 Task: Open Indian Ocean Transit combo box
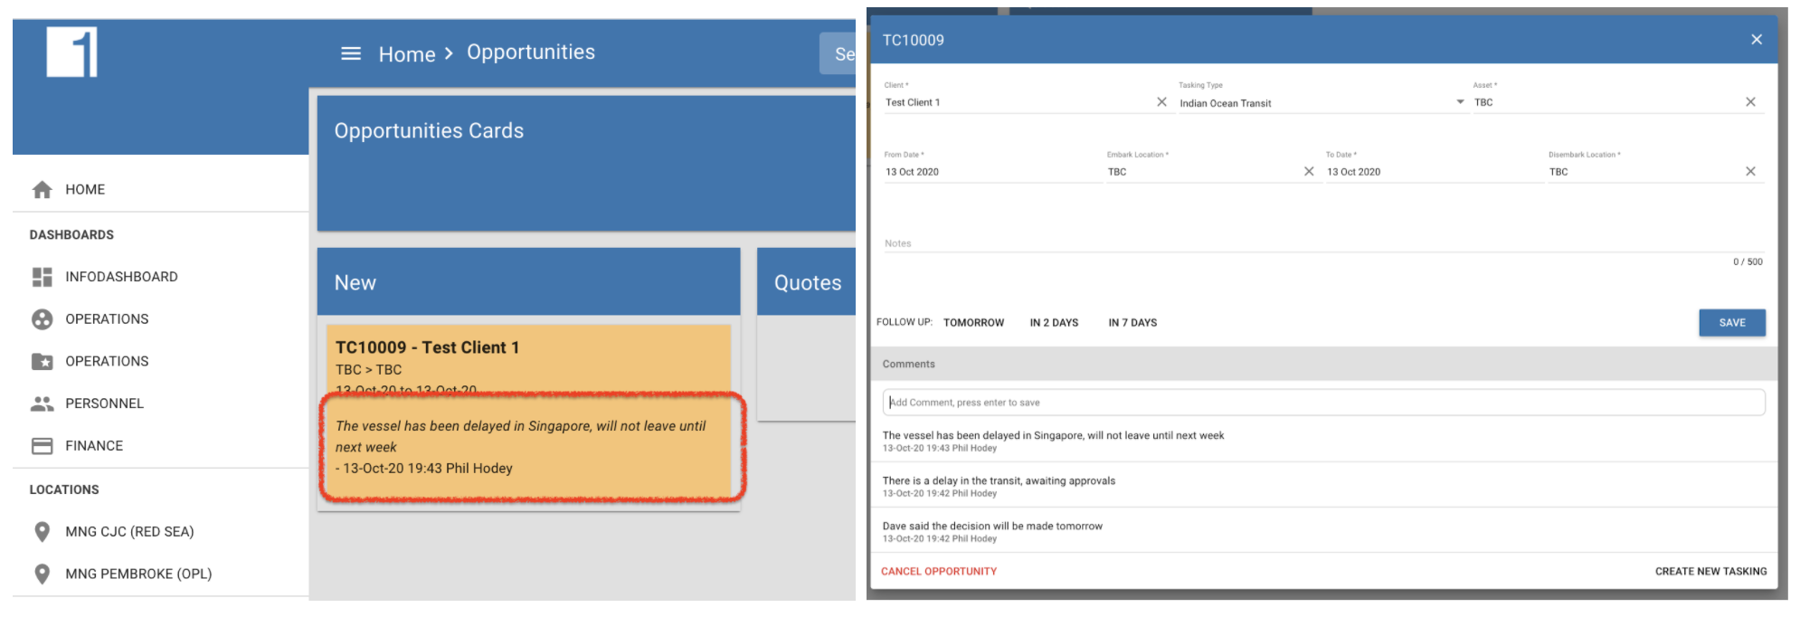(1322, 103)
